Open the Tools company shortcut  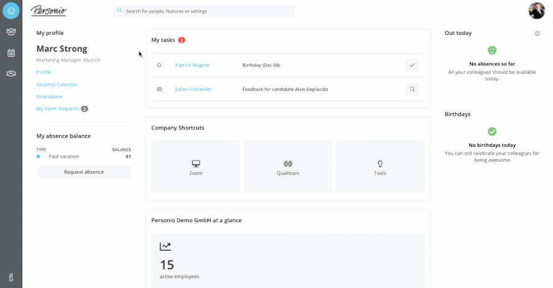point(380,167)
